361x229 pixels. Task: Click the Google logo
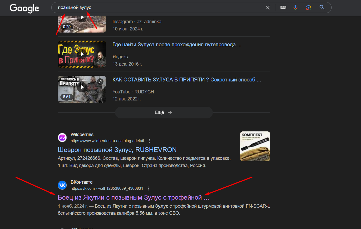coord(24,8)
